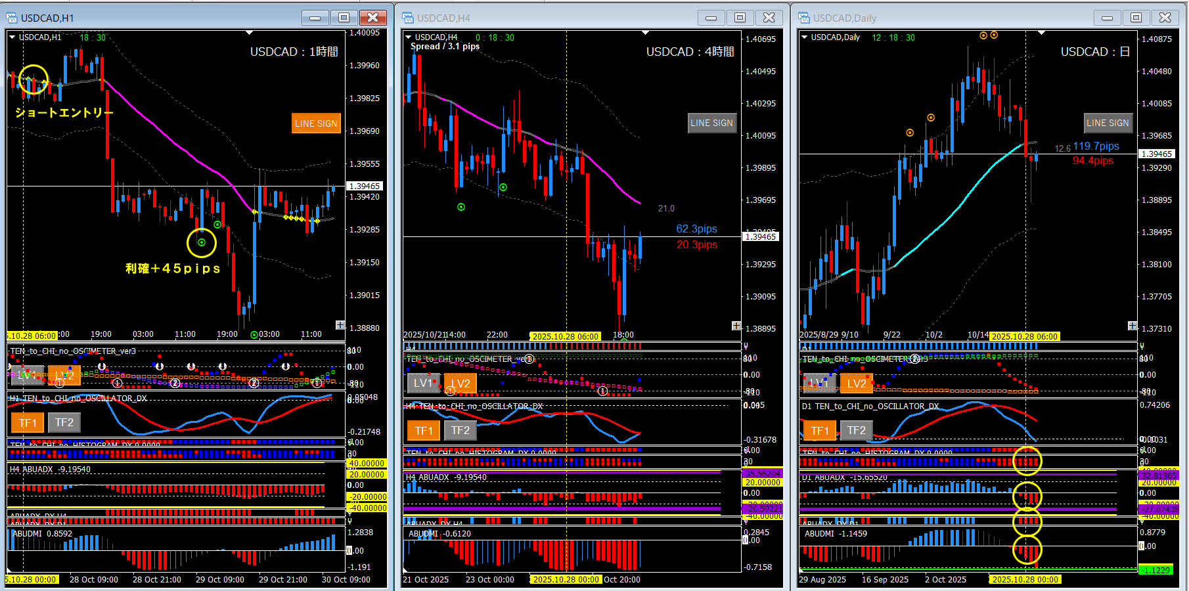The width and height of the screenshot is (1189, 591).
Task: Click the chart icon in USDCAD,H4 title bar
Action: pos(408,18)
